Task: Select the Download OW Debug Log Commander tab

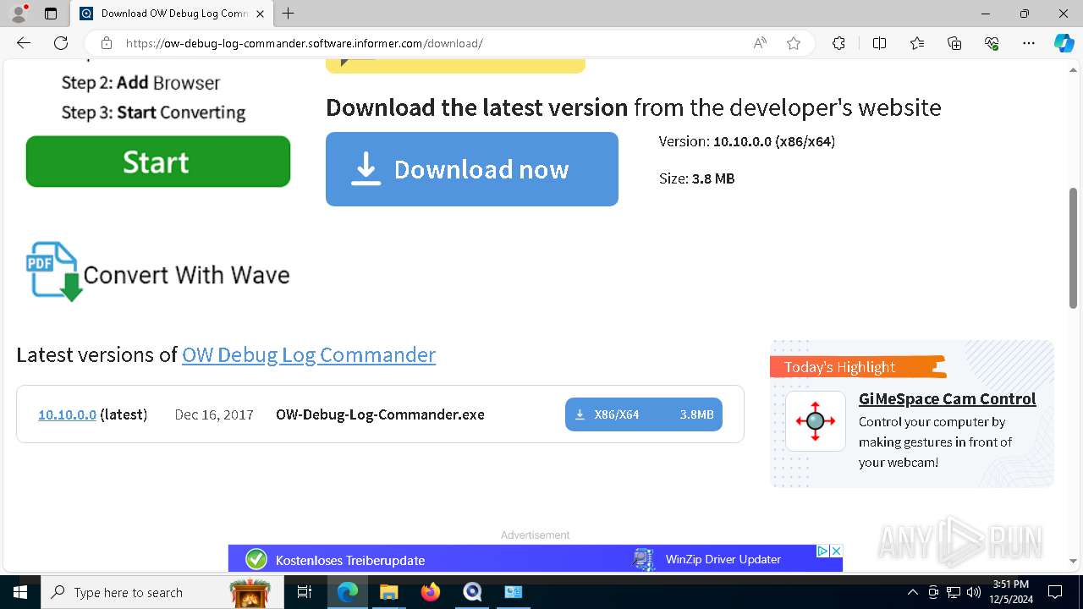Action: (x=171, y=14)
